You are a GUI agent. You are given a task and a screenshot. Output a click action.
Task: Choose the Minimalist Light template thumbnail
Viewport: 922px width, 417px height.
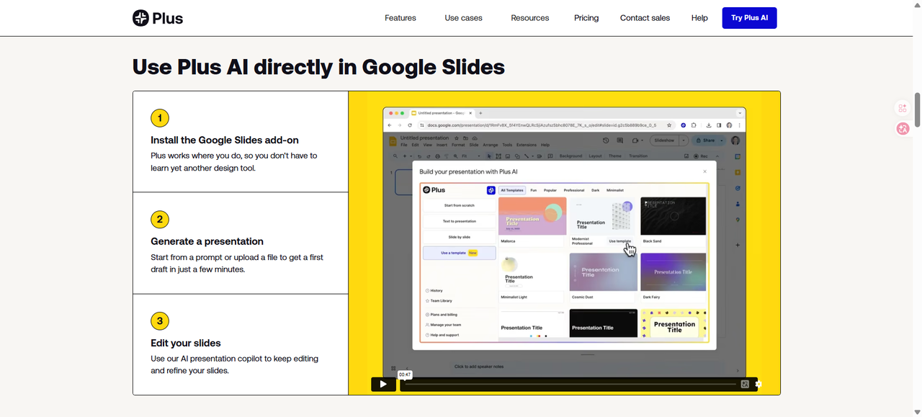(x=532, y=272)
